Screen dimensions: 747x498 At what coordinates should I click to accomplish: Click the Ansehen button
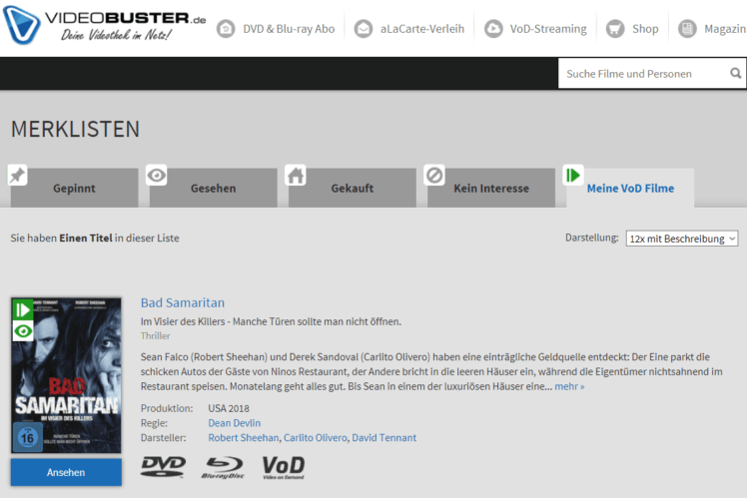pyautogui.click(x=66, y=472)
